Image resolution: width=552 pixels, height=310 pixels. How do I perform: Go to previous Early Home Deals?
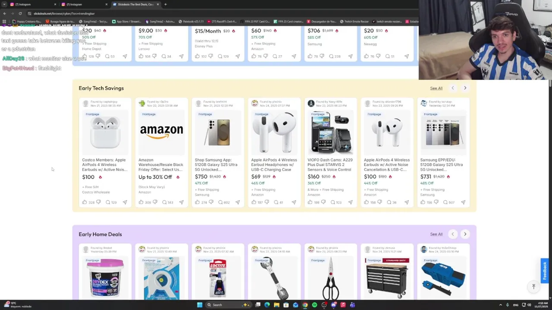tap(452, 234)
